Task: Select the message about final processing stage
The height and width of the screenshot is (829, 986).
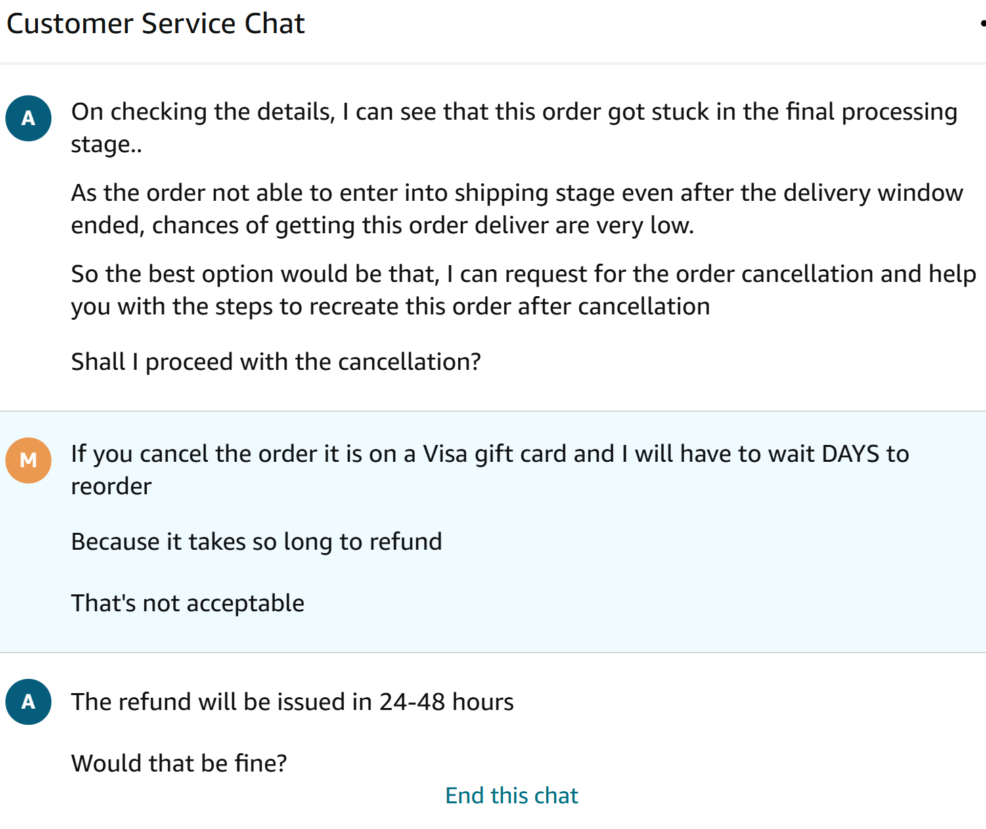Action: click(514, 128)
